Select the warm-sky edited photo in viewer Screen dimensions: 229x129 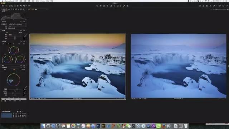click(x=78, y=67)
